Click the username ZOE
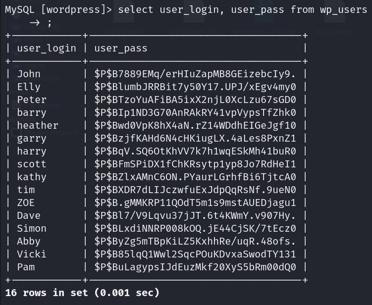372x305 pixels. coord(26,203)
